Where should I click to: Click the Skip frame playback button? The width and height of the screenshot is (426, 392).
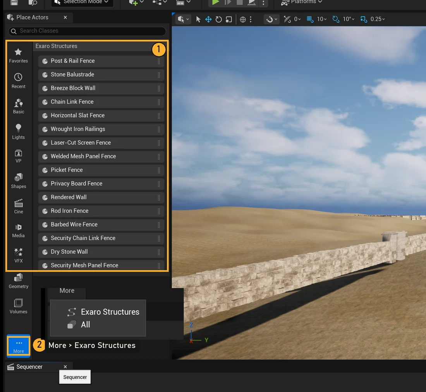[x=228, y=2]
